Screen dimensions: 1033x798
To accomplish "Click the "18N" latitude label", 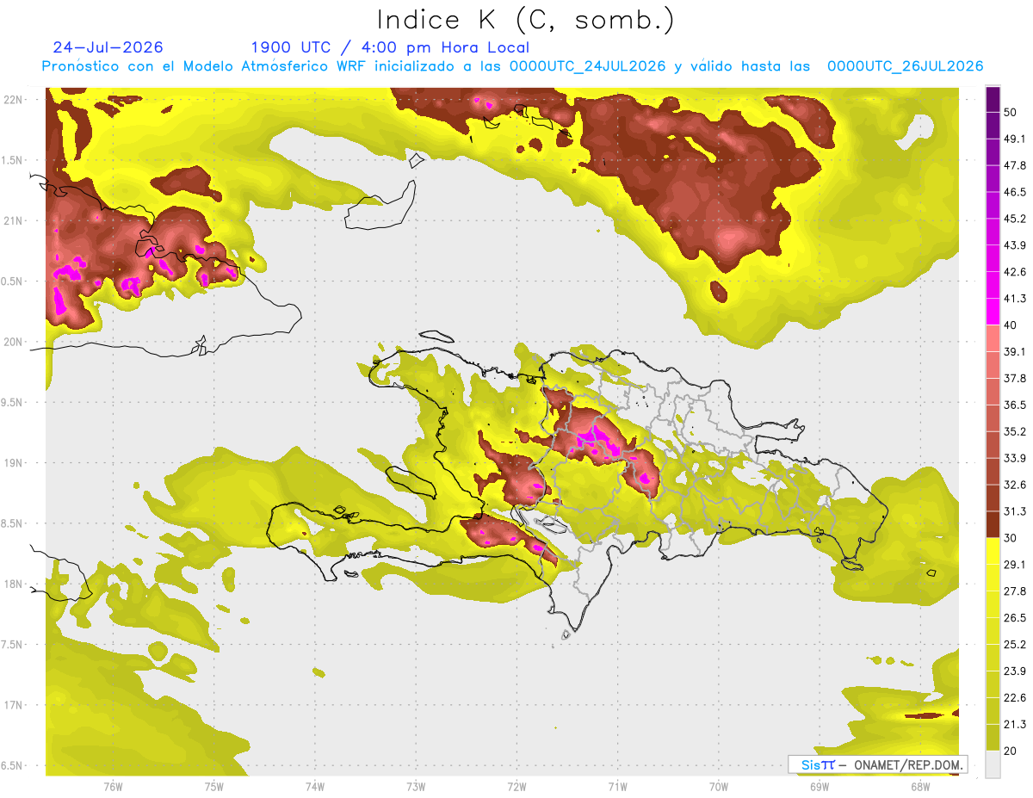I will tap(13, 584).
